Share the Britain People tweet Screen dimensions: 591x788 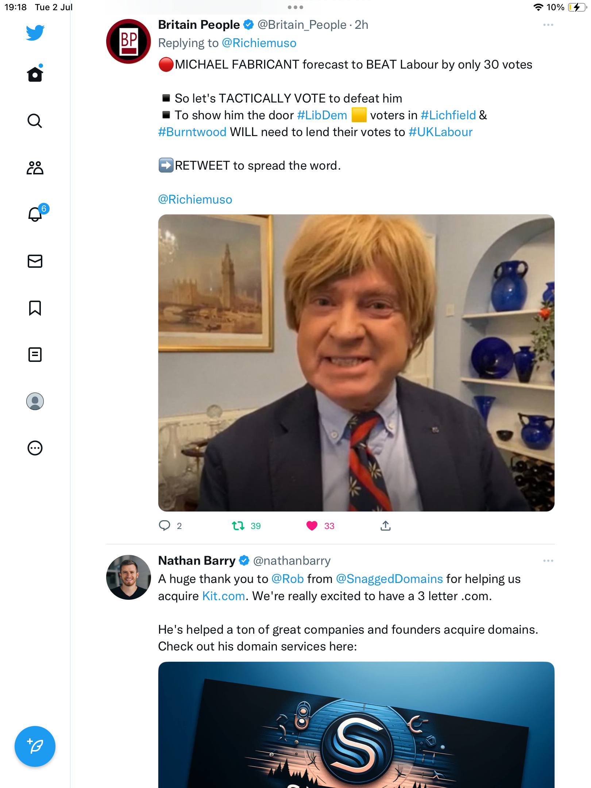tap(386, 526)
